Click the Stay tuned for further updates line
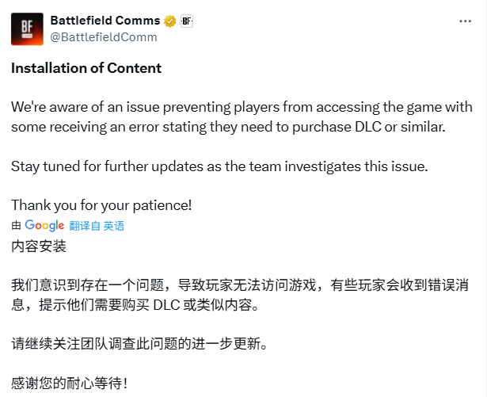Image resolution: width=487 pixels, height=397 pixels. click(219, 166)
